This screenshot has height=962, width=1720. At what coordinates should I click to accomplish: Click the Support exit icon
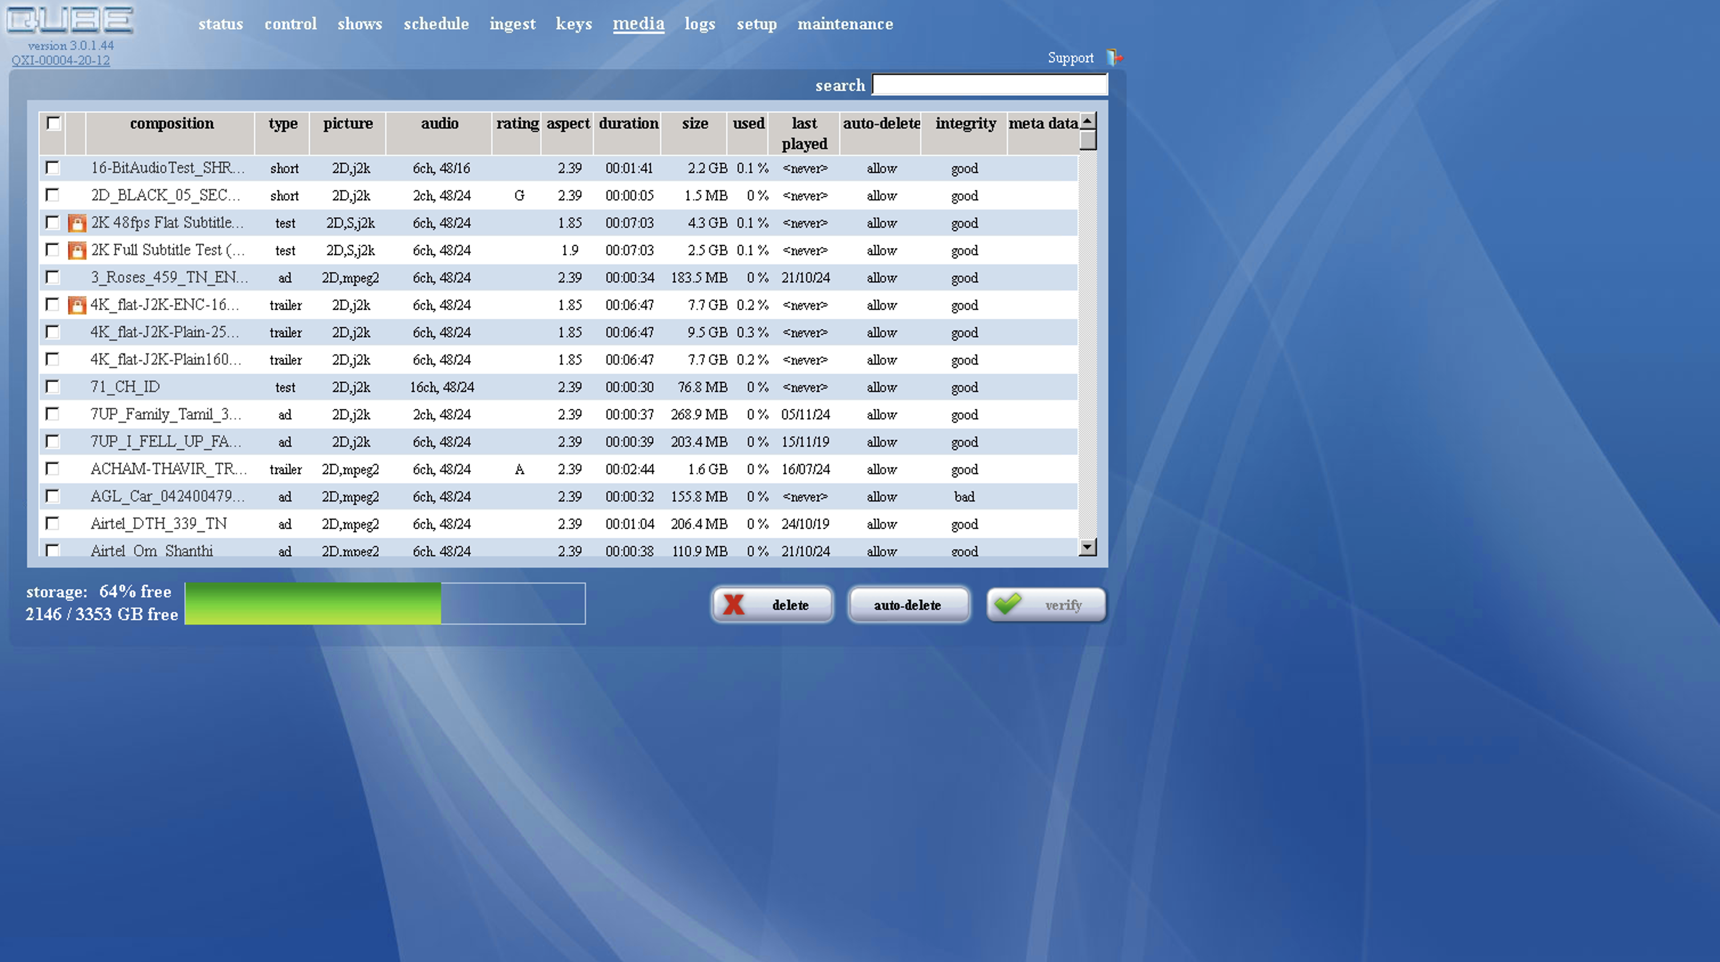(1114, 58)
